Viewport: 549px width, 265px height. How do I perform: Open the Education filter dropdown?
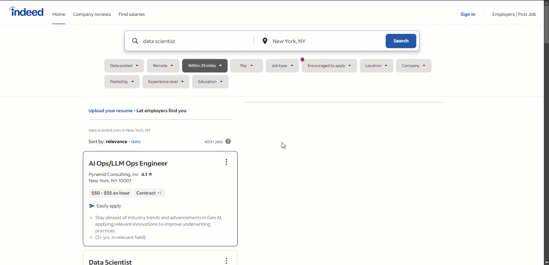[x=210, y=81]
